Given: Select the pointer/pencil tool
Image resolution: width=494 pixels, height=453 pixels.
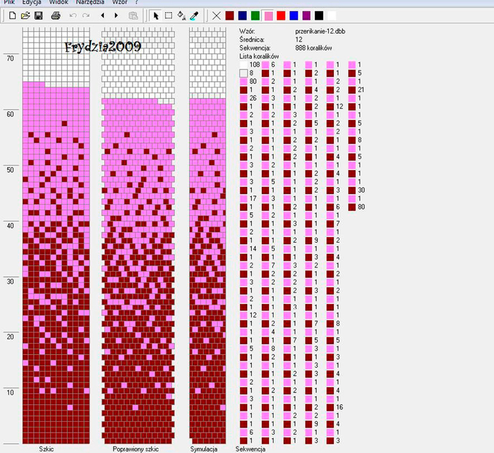Looking at the screenshot, I should 156,16.
